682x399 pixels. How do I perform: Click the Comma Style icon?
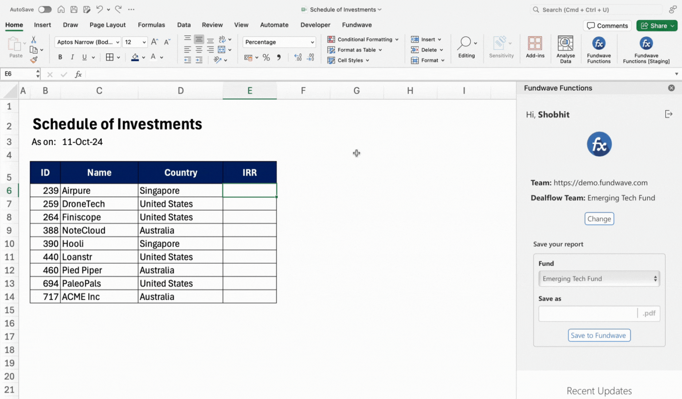pos(279,58)
